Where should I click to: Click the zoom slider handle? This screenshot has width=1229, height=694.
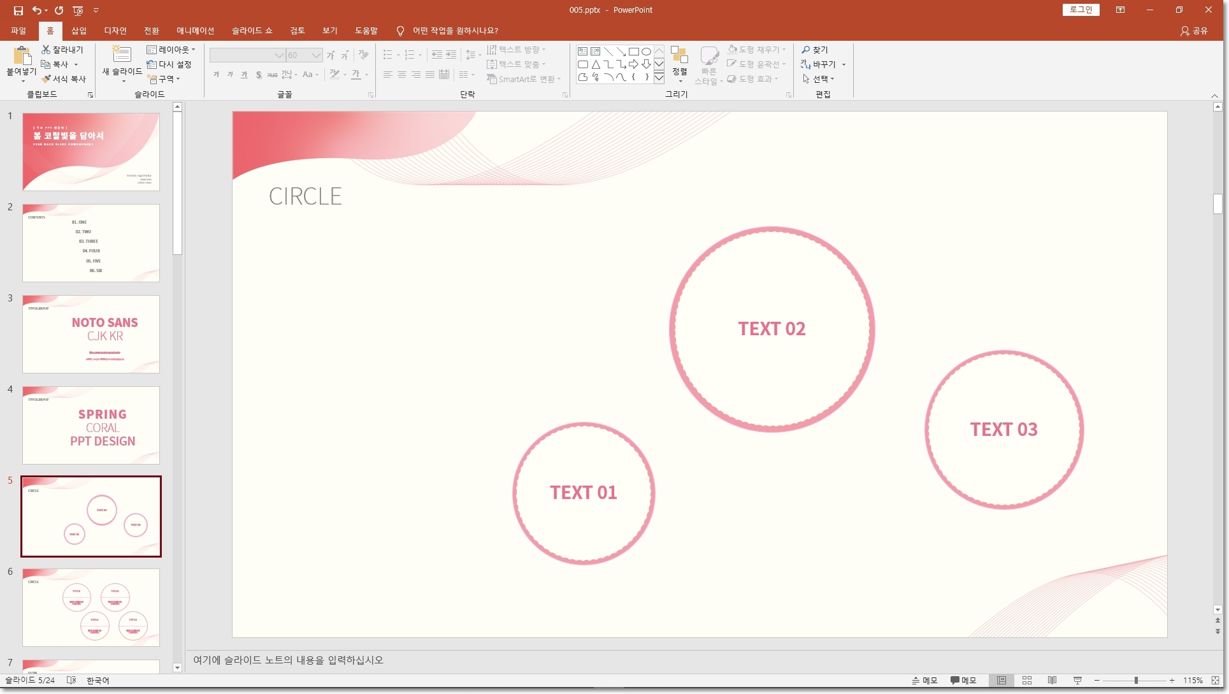pos(1136,681)
